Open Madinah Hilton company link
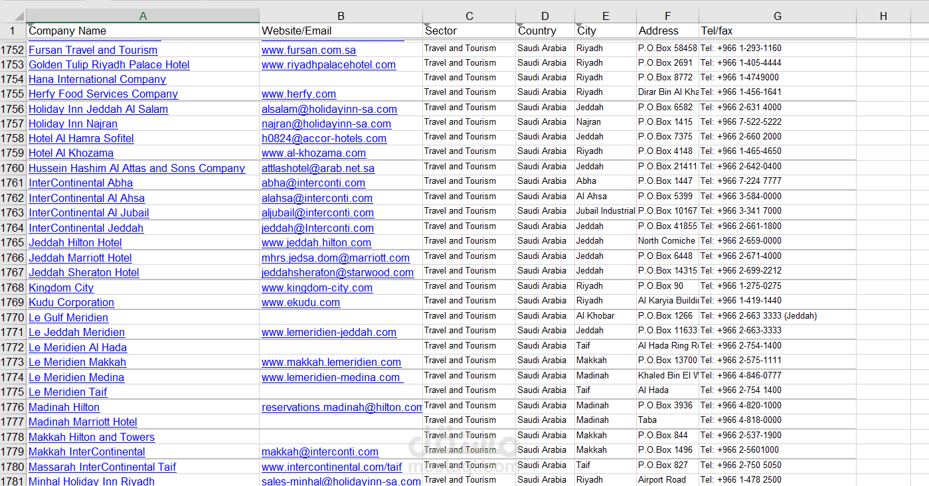The width and height of the screenshot is (929, 486). coord(64,408)
